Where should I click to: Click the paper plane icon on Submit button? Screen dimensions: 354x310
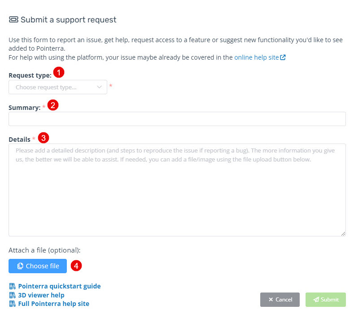click(x=316, y=300)
